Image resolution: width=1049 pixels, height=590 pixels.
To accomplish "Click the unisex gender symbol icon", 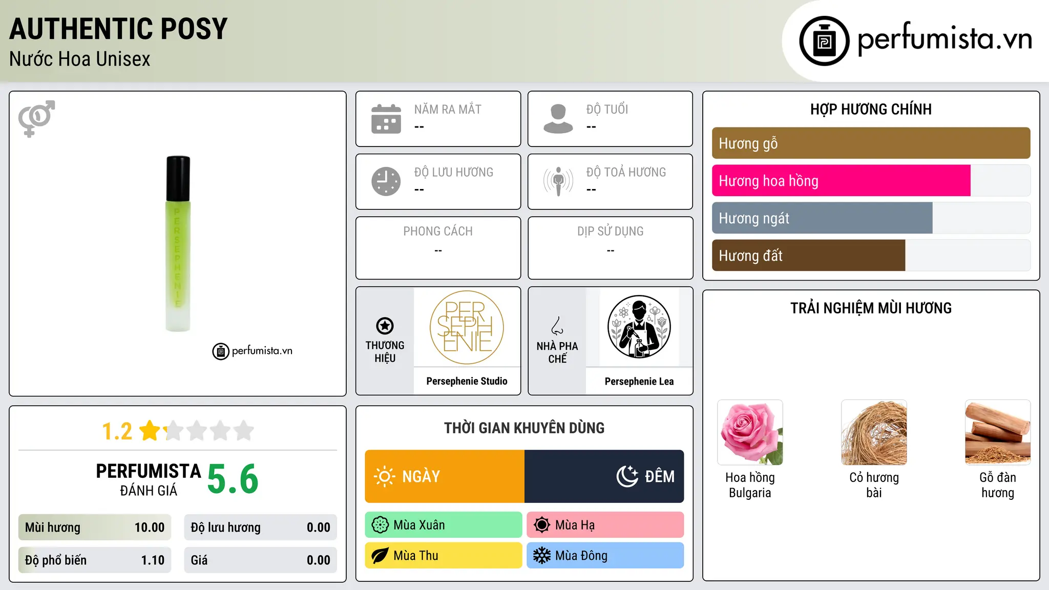I will click(x=36, y=119).
